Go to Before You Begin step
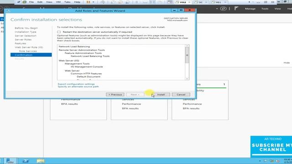This screenshot has height=164, width=292. pyautogui.click(x=26, y=28)
